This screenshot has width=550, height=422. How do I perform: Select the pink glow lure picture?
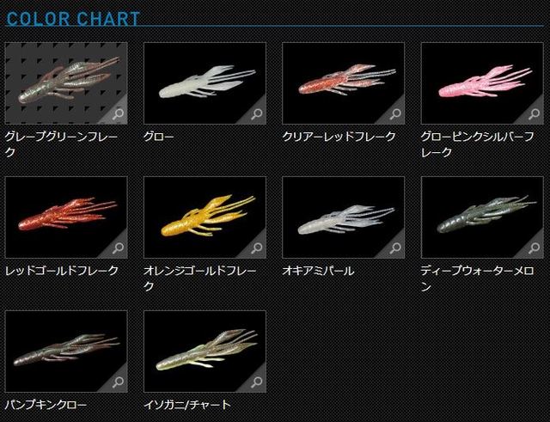(x=482, y=83)
